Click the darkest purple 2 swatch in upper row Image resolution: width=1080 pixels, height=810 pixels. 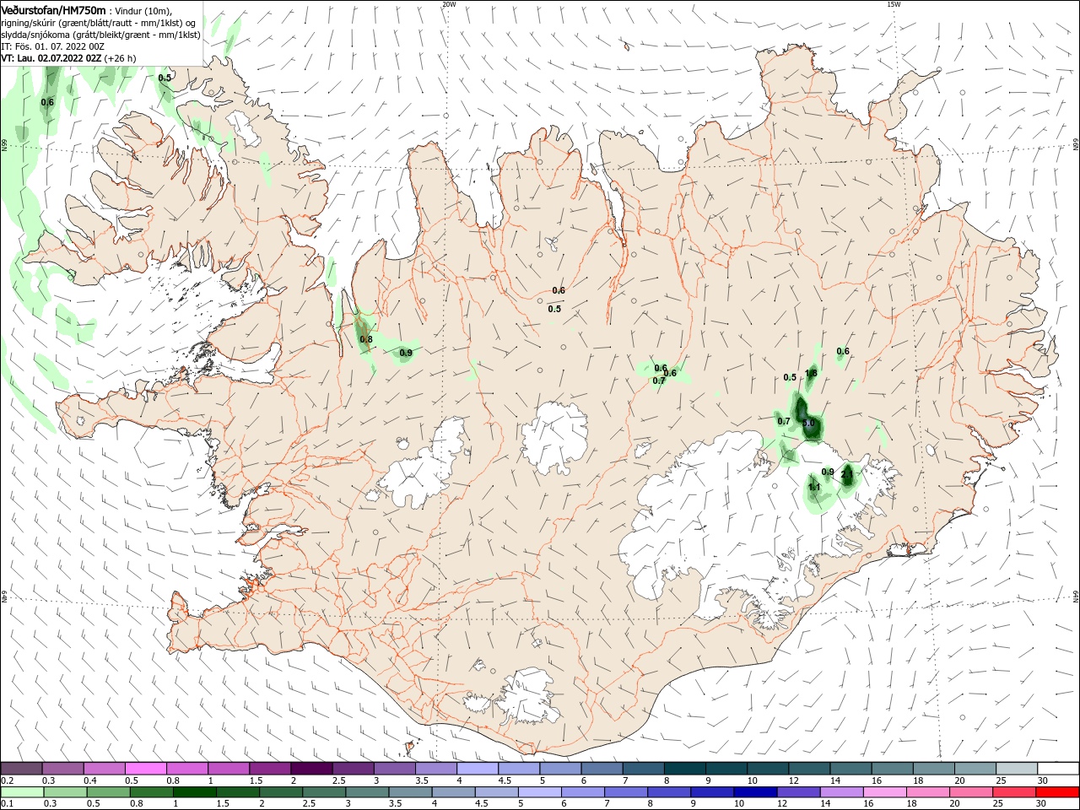tap(311, 769)
